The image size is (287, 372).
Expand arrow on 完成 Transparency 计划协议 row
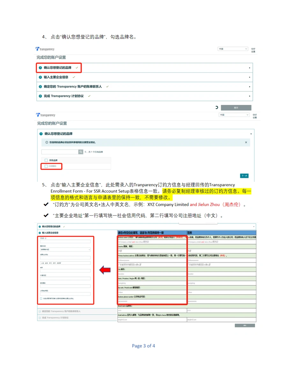tap(250, 96)
